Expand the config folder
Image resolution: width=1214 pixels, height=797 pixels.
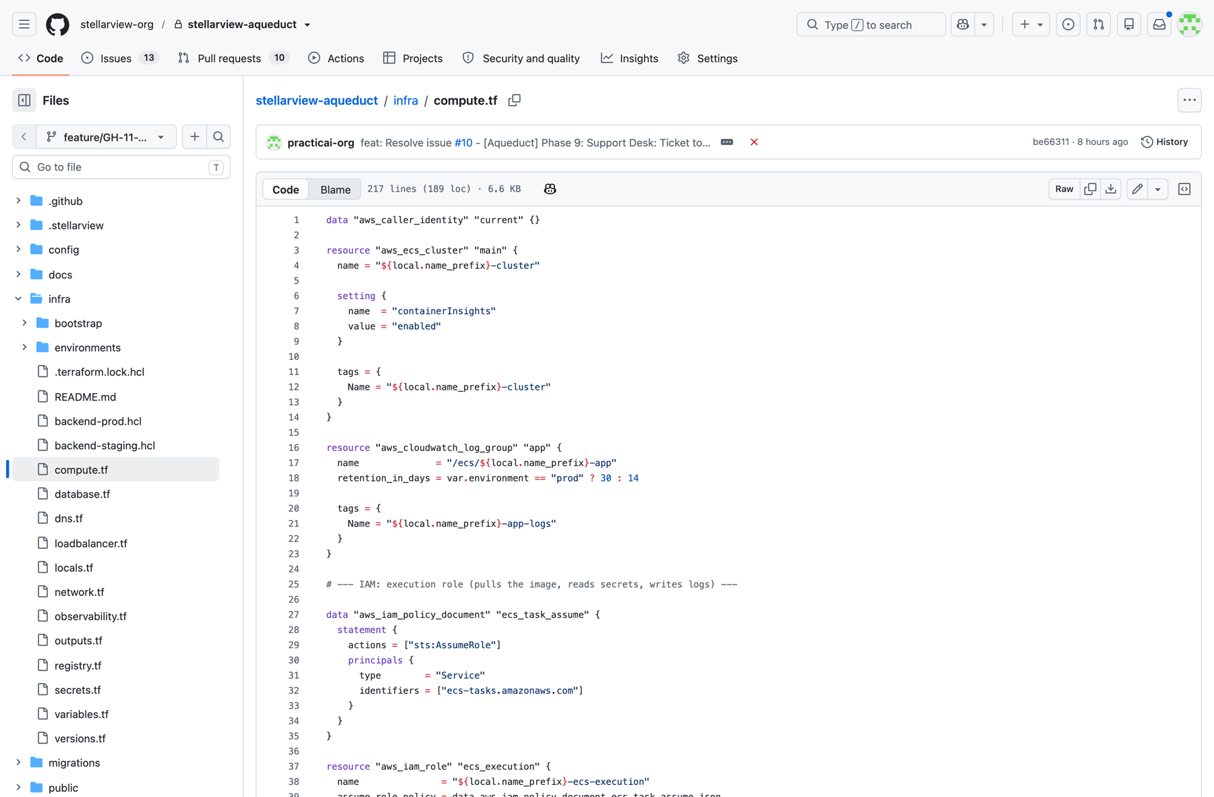click(x=18, y=249)
